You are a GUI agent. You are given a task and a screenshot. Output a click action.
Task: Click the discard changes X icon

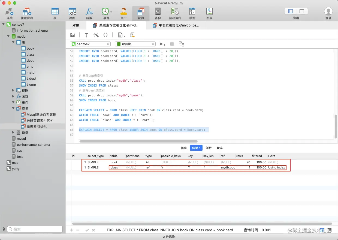click(x=93, y=230)
